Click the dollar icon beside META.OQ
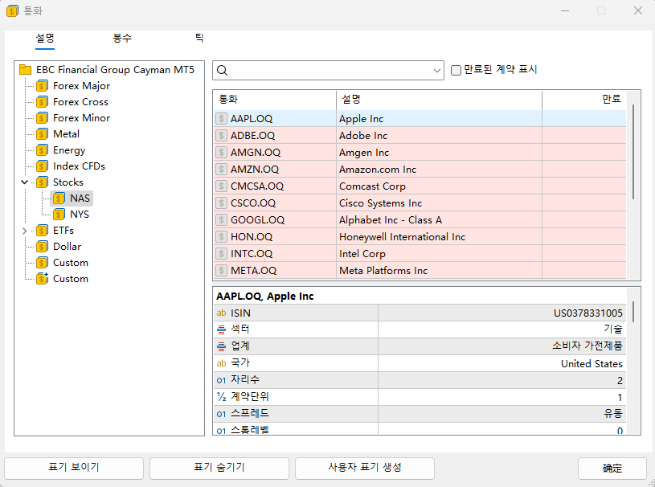 coord(221,271)
